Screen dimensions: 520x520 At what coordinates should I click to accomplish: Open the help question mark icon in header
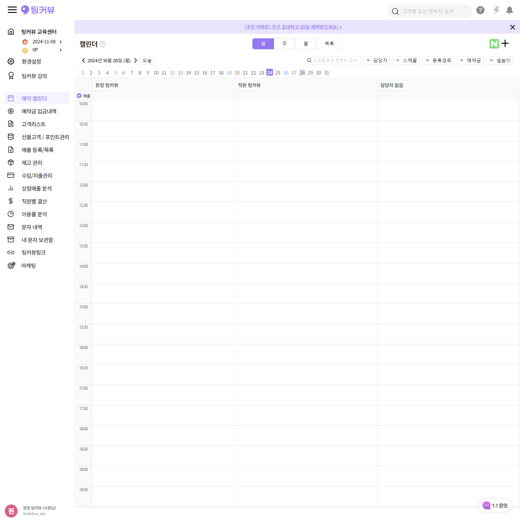(x=480, y=10)
